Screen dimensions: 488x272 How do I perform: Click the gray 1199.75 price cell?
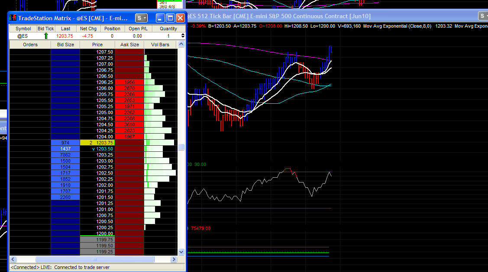pyautogui.click(x=97, y=240)
